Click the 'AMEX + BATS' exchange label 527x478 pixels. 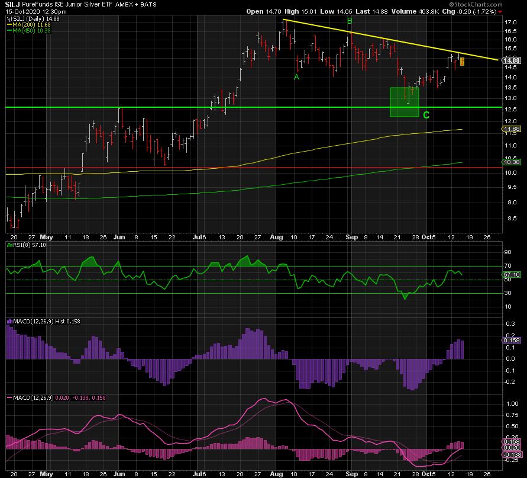click(x=136, y=5)
